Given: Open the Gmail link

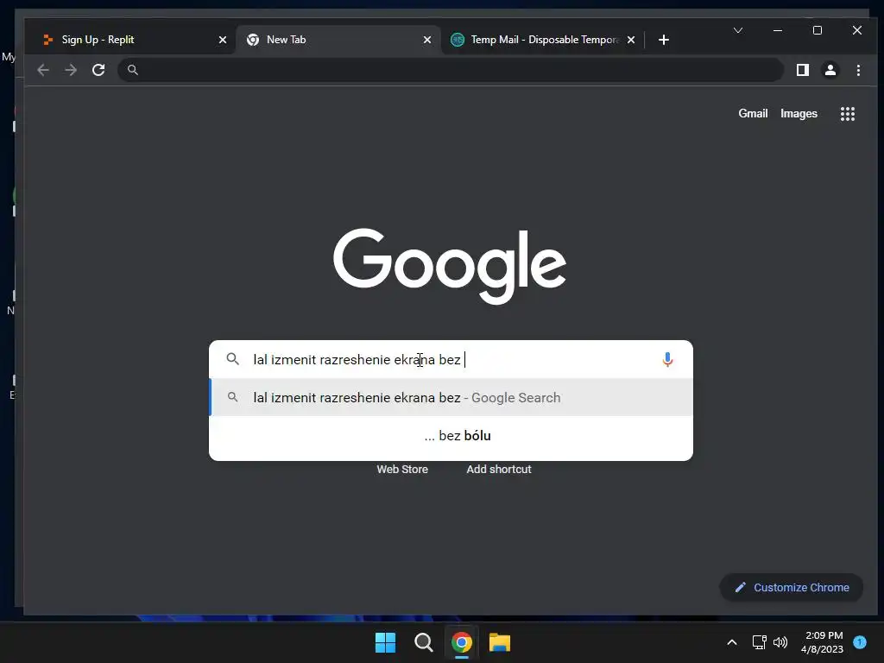Looking at the screenshot, I should pyautogui.click(x=753, y=113).
